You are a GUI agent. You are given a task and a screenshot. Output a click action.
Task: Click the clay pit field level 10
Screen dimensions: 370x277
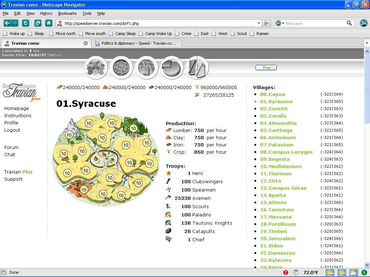(84, 189)
